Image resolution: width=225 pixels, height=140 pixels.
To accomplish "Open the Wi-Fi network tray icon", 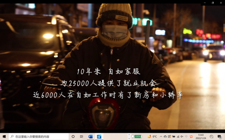I will click(x=178, y=137).
